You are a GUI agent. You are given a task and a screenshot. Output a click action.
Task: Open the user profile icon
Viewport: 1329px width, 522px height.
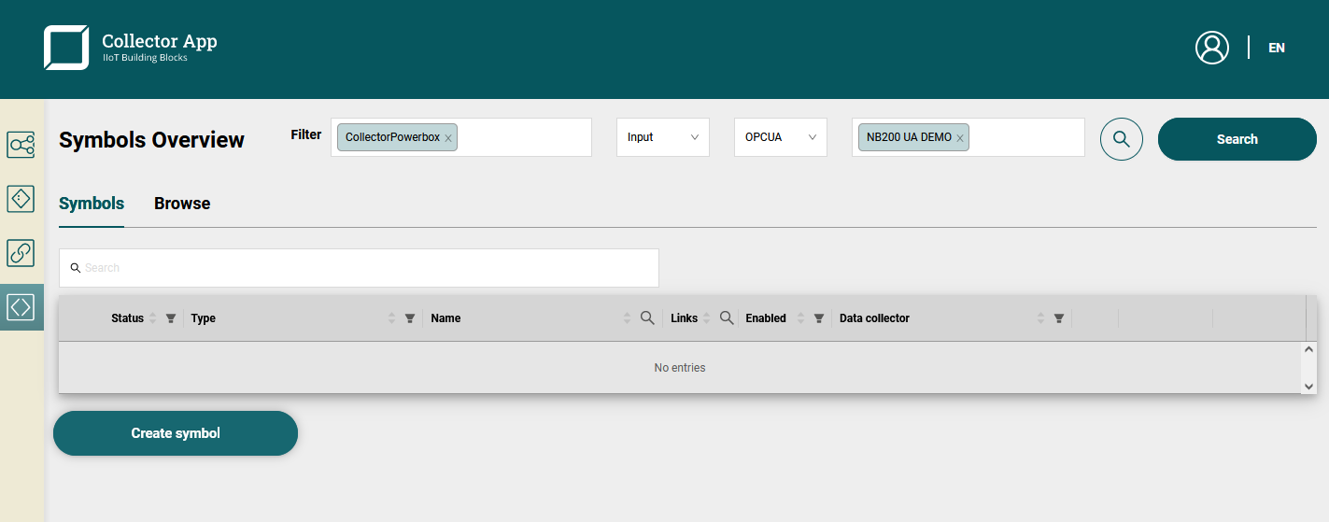(1211, 48)
